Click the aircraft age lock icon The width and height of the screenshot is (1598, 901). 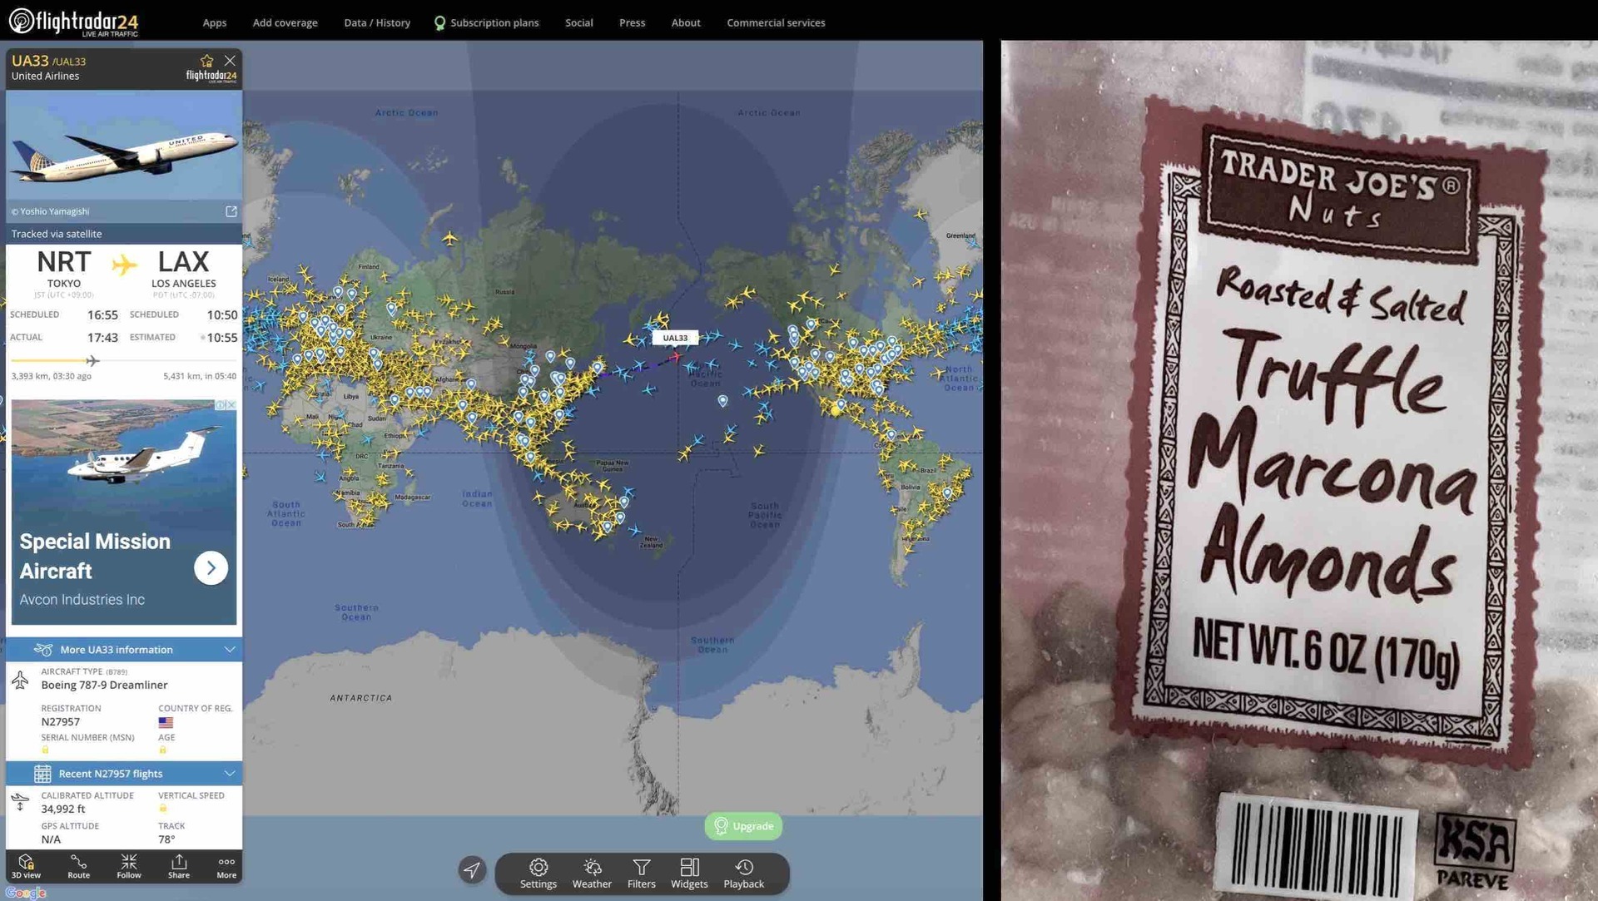click(x=162, y=750)
